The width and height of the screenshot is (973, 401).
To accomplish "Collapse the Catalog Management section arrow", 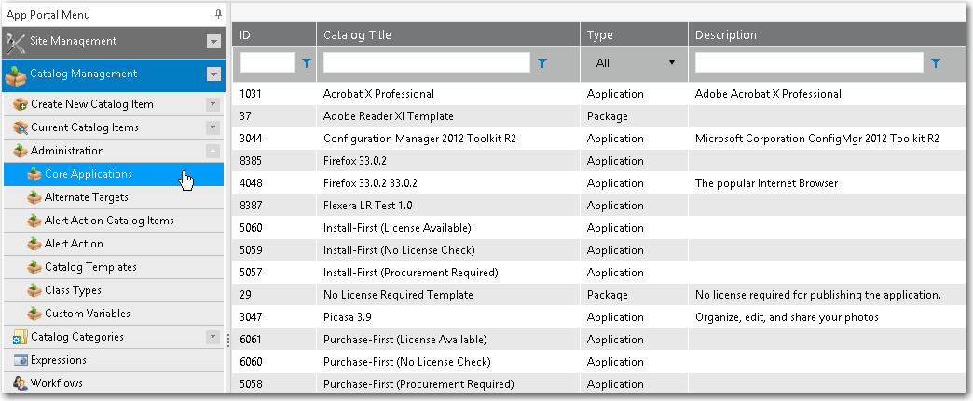I will [x=213, y=74].
